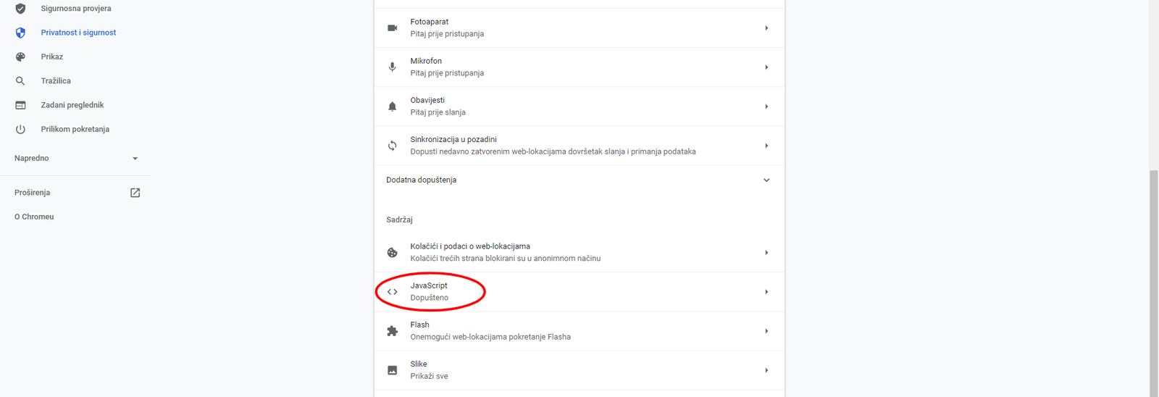Go to Tražilica in the sidebar
Image resolution: width=1159 pixels, height=397 pixels.
point(56,81)
